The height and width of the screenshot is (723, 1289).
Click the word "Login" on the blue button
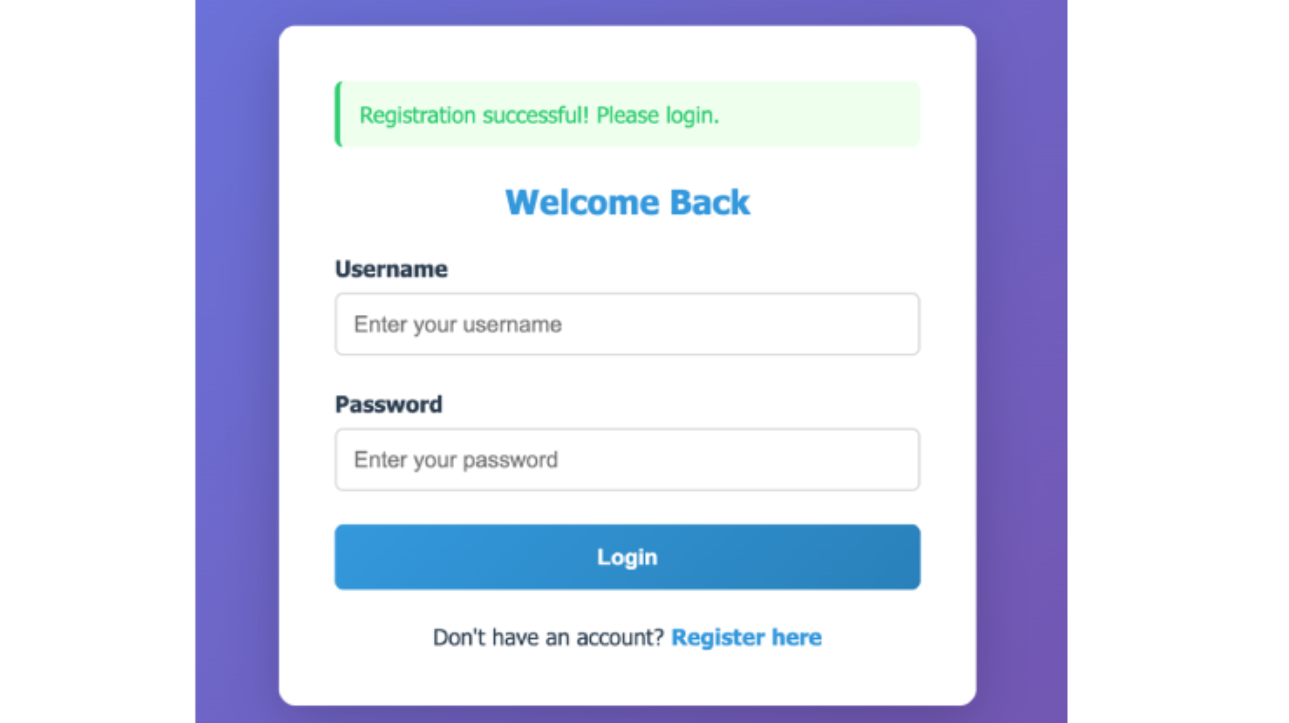point(627,557)
